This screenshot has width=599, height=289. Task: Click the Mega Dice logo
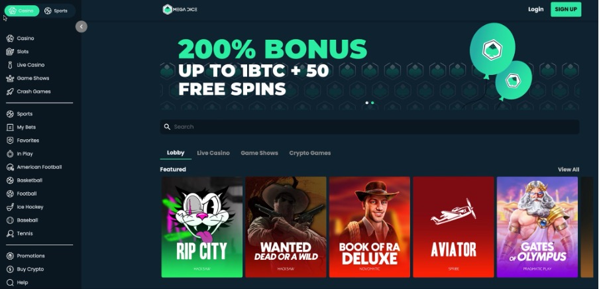(180, 9)
